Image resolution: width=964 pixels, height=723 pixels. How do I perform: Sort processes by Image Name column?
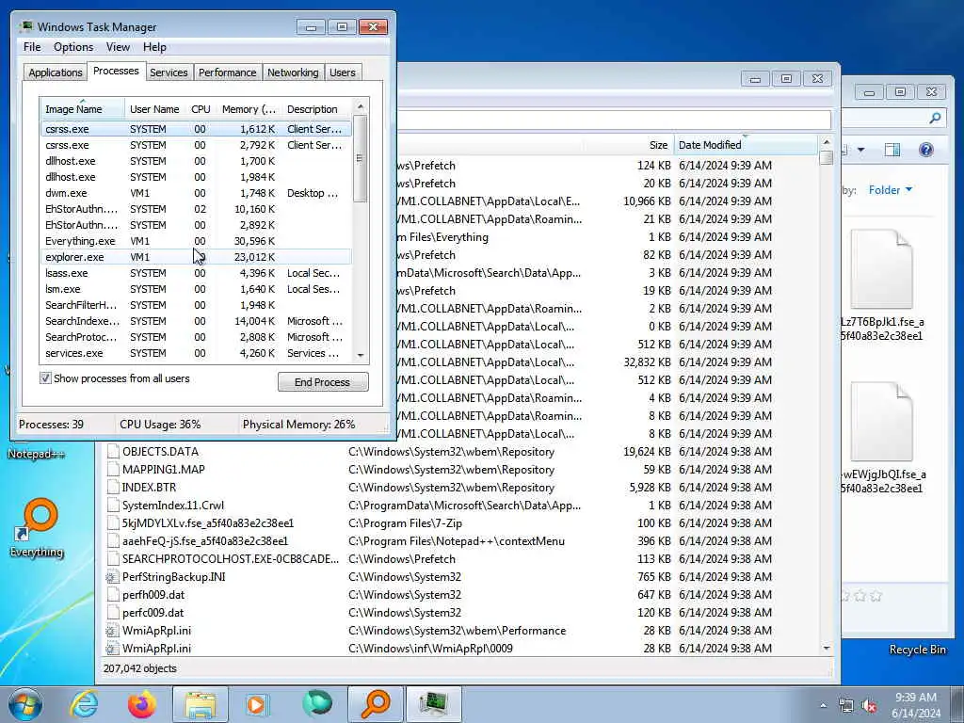[x=83, y=109]
